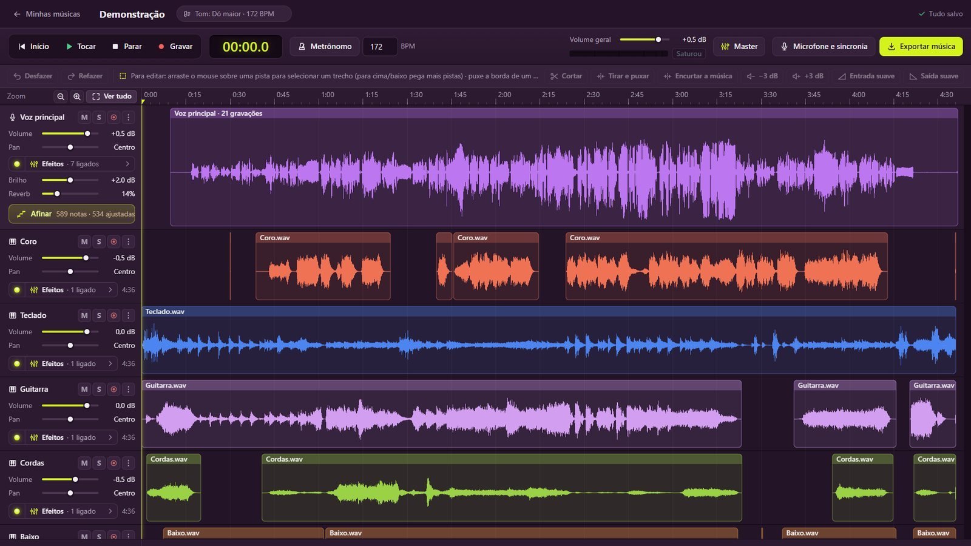Open the Voz principal track options menu
971x546 pixels.
pyautogui.click(x=128, y=117)
